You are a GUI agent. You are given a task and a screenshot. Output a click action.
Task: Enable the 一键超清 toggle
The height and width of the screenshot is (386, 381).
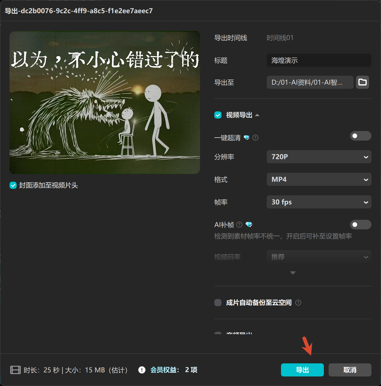360,136
